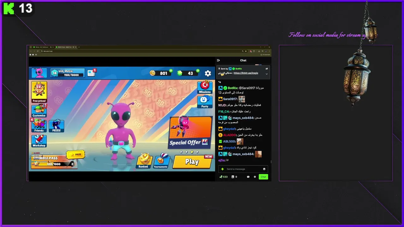Open the news feed with red badge
The width and height of the screenshot is (404, 227).
(92, 73)
